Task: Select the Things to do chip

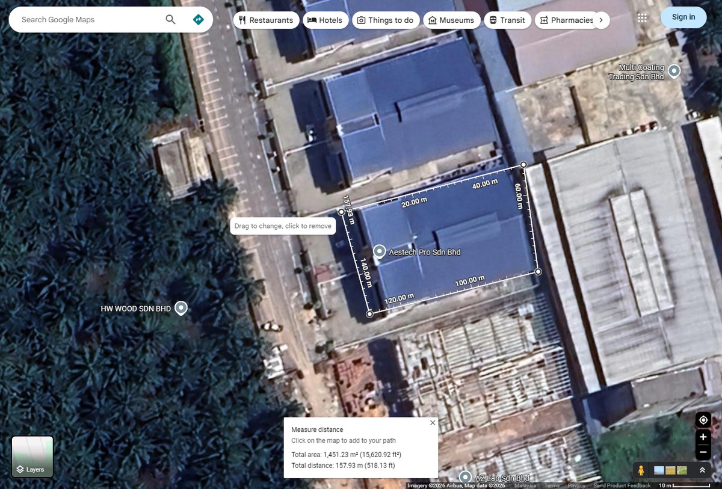Action: (385, 20)
